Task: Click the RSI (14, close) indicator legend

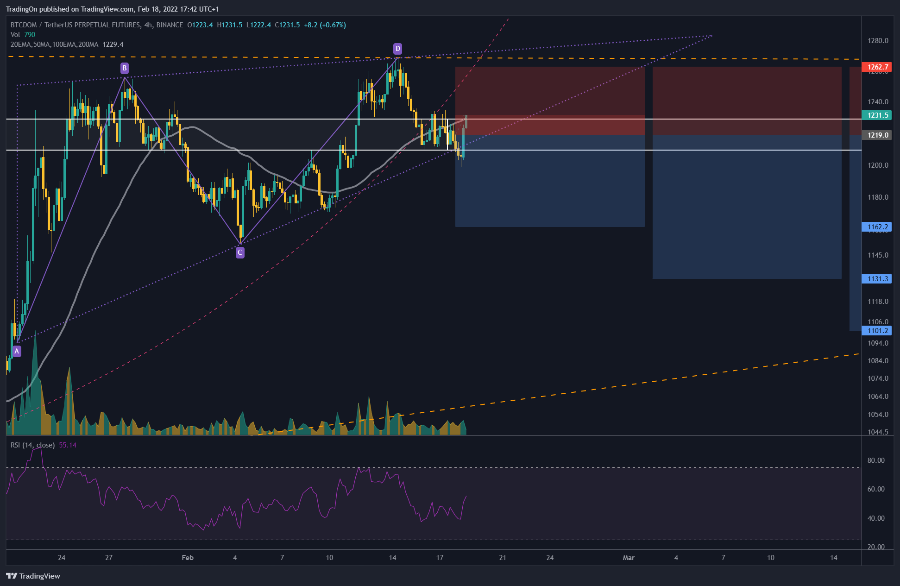Action: (x=32, y=445)
